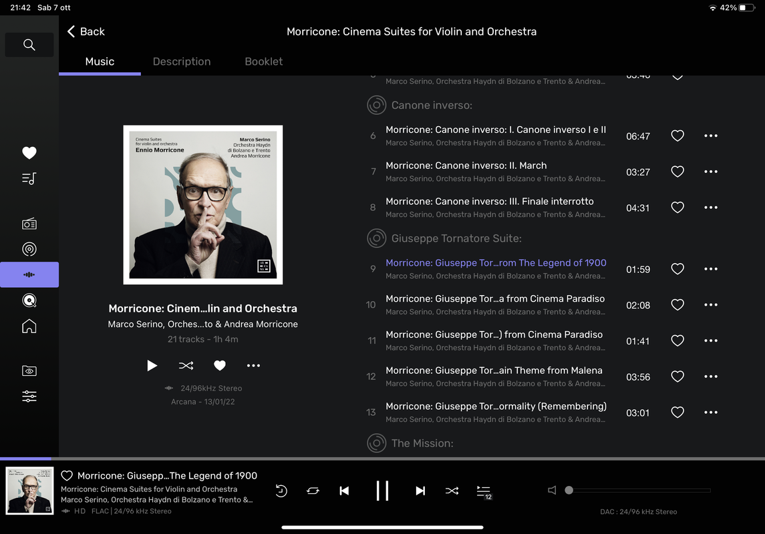Image resolution: width=765 pixels, height=534 pixels.
Task: Open options for track 7 March
Action: click(x=711, y=172)
